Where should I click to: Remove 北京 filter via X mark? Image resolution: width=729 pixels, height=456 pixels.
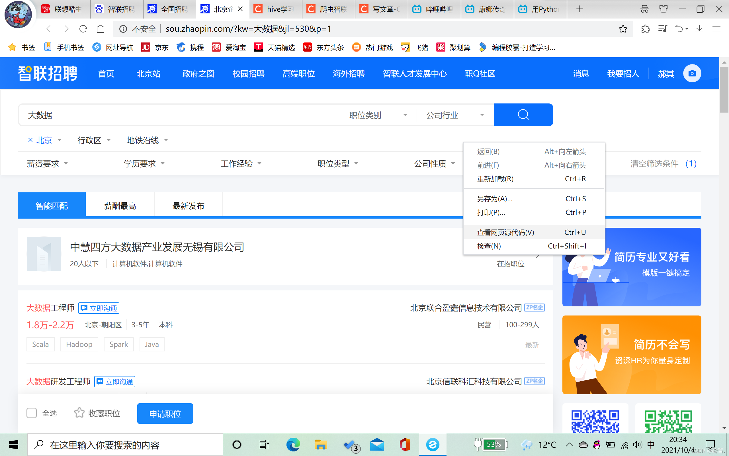[30, 140]
